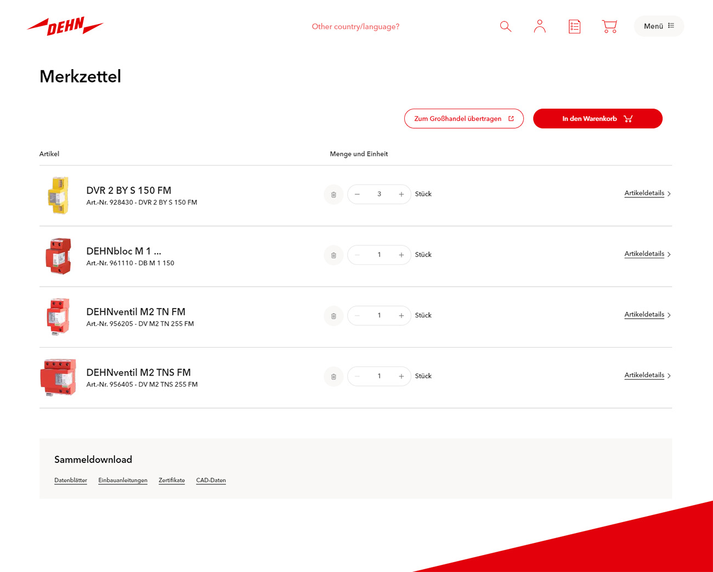This screenshot has width=713, height=572.
Task: Increase quantity of DEHNbloc M 1
Action: [401, 255]
